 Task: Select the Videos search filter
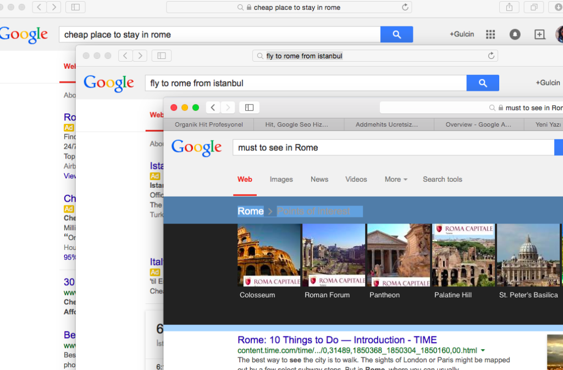pos(356,179)
